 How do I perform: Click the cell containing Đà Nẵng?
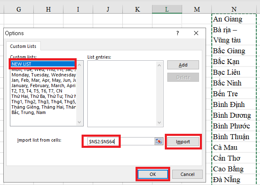[234, 179]
